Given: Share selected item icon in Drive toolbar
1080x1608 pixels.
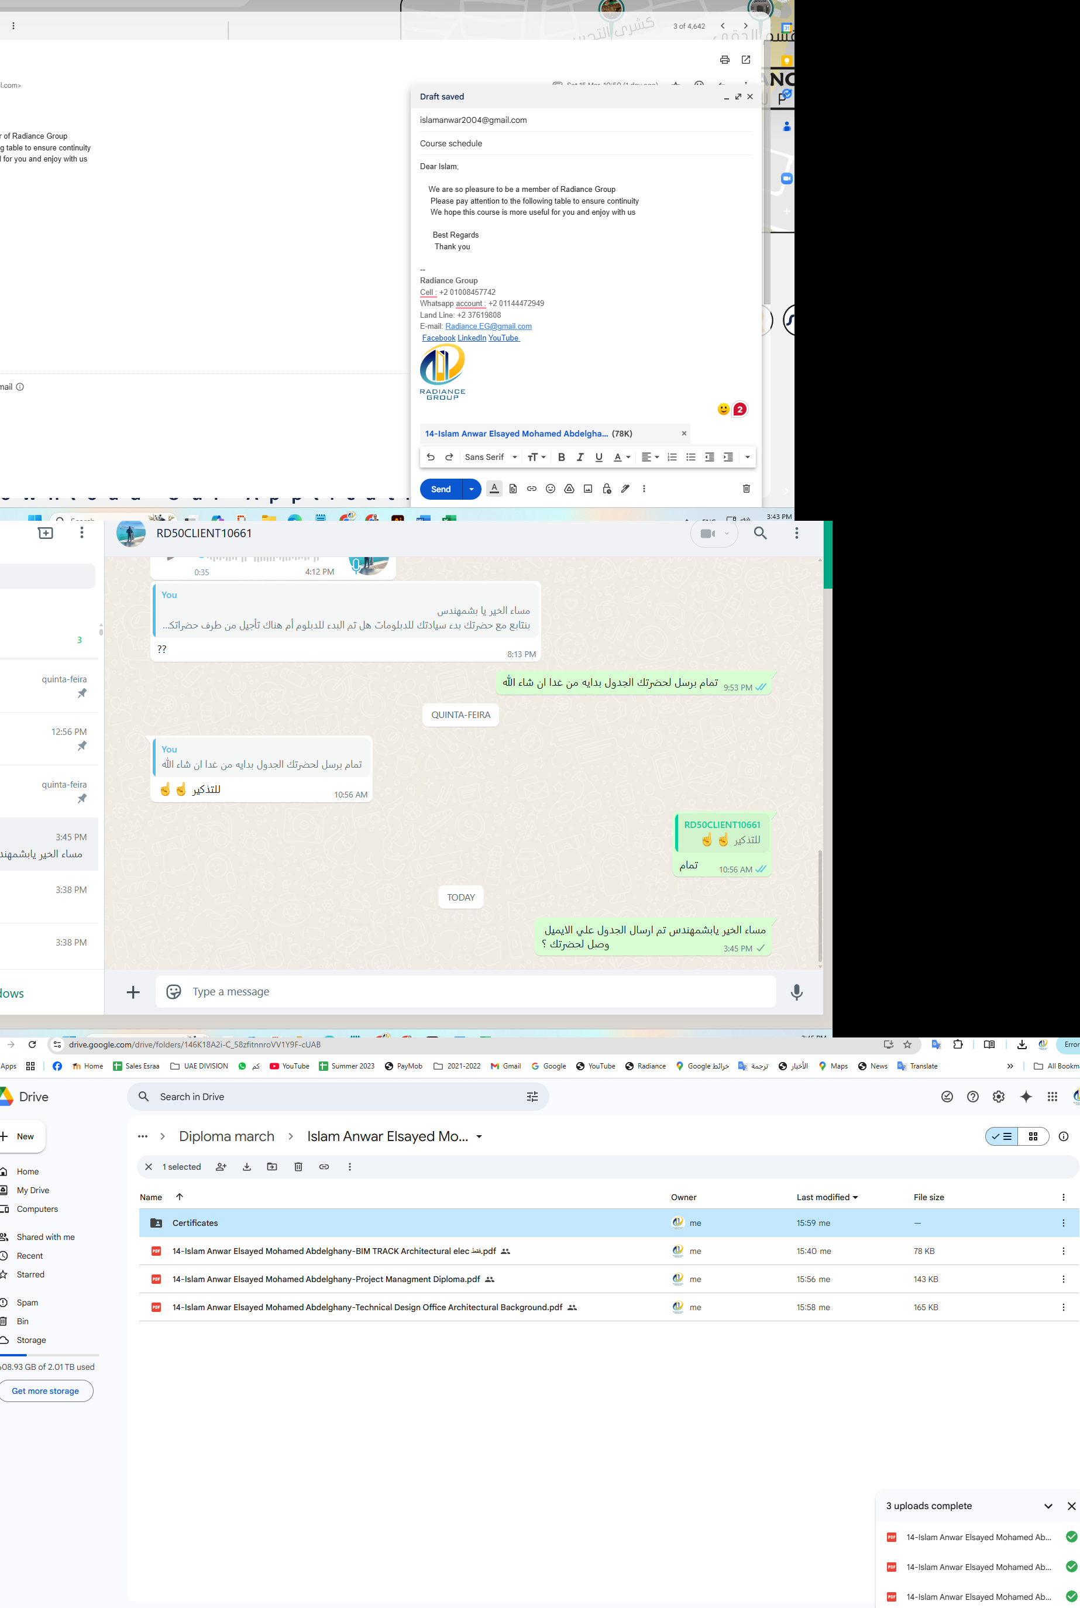Looking at the screenshot, I should tap(221, 1166).
